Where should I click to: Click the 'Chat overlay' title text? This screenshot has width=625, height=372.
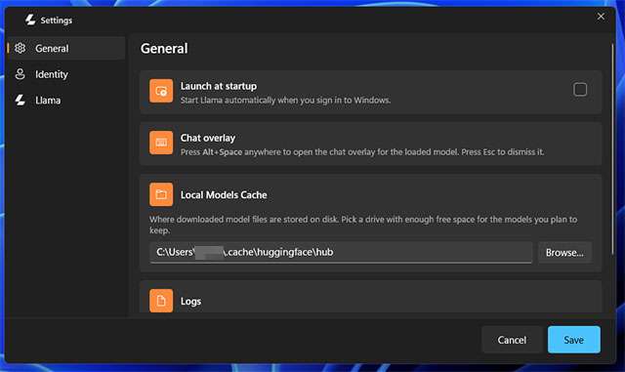[208, 138]
